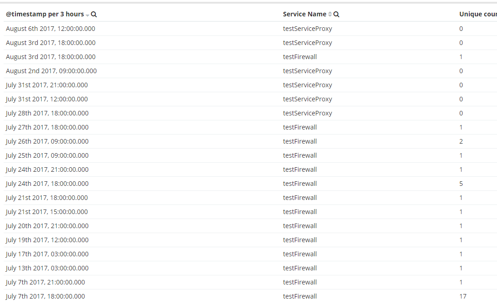Select the cell 'July 27th 2017, 18:00:00.000'

[47, 127]
